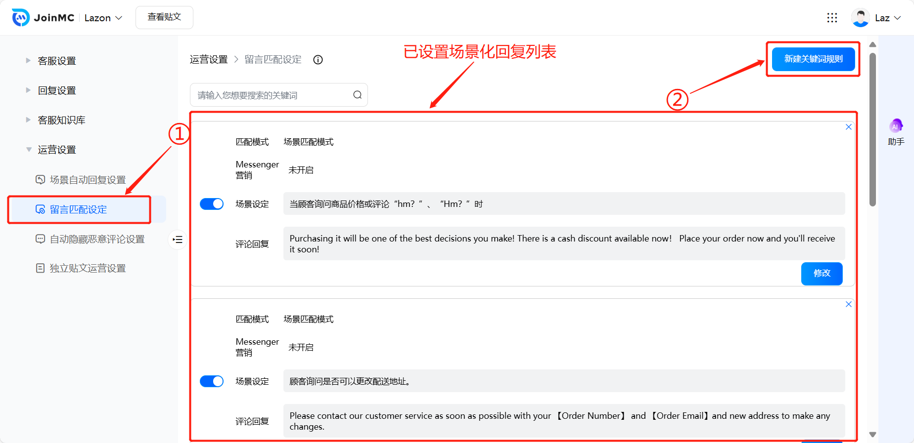Screen dimensions: 914x443
Task: Click the user avatar picture
Action: coord(860,18)
